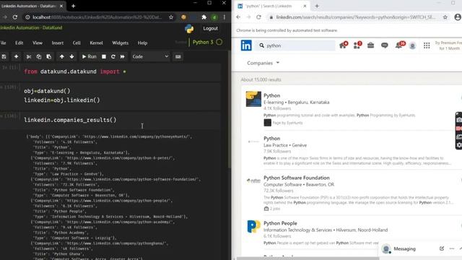Open the Insert menu in Jupyter
The height and width of the screenshot is (260, 462).
coord(58,43)
